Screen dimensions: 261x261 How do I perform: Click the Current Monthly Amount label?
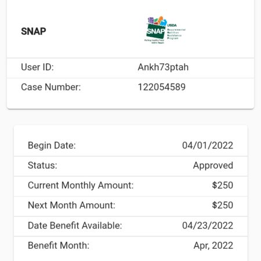click(x=81, y=185)
